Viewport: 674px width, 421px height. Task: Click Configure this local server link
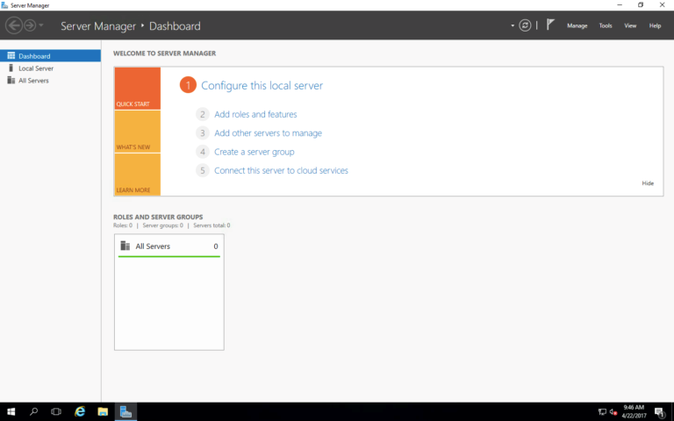[x=262, y=85]
